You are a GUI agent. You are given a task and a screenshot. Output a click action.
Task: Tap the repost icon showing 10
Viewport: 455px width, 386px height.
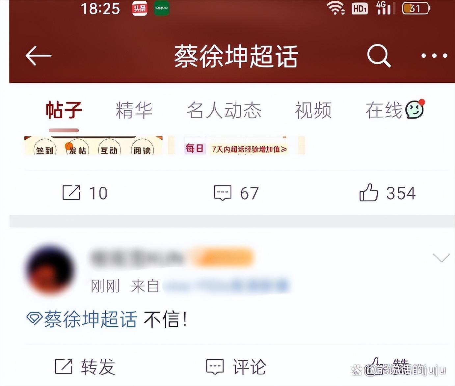(x=71, y=193)
